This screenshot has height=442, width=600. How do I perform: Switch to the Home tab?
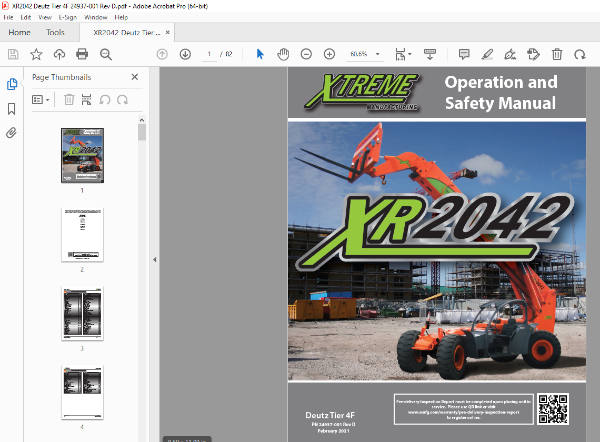point(19,33)
